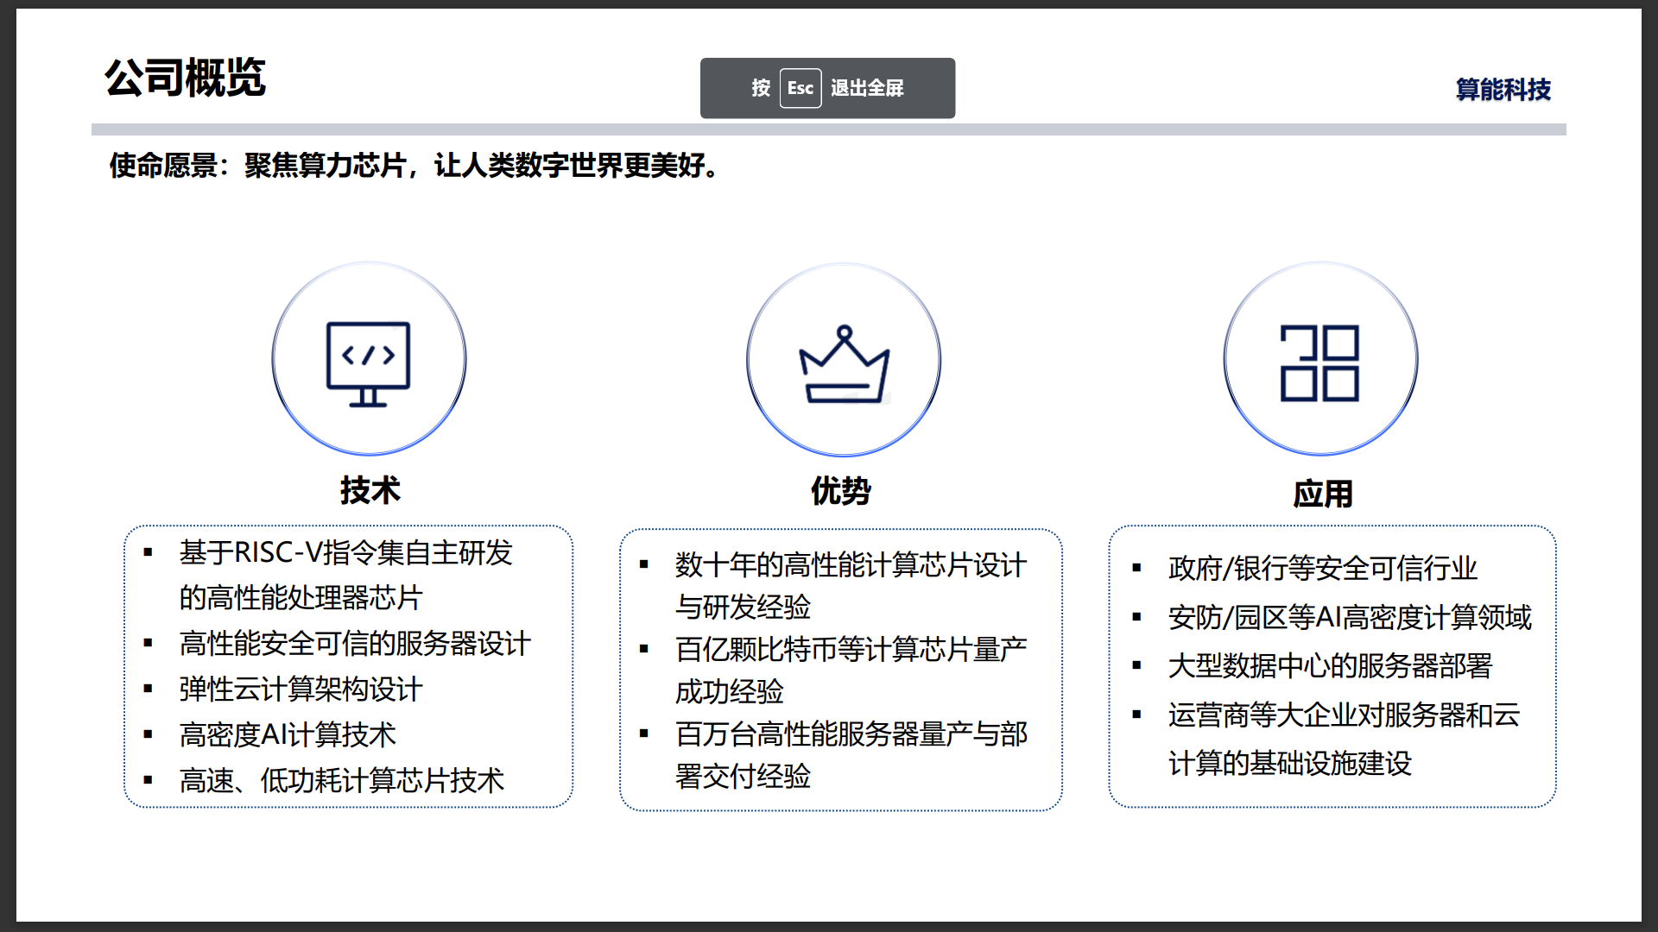Click bullet 高密度AI计算技术
This screenshot has width=1658, height=932.
[287, 735]
